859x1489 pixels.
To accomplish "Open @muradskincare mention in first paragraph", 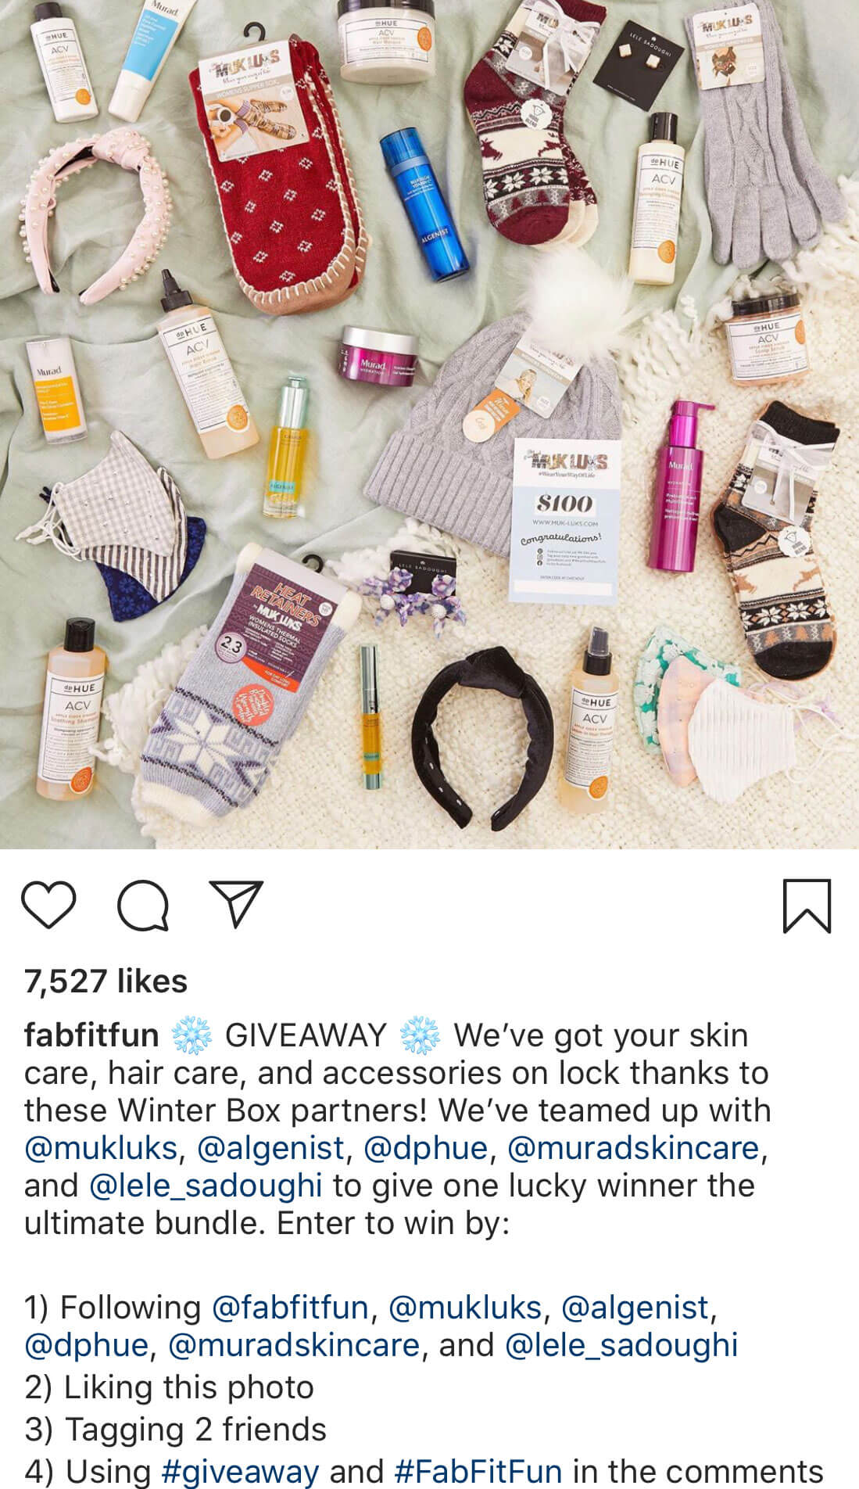I will pyautogui.click(x=634, y=1148).
